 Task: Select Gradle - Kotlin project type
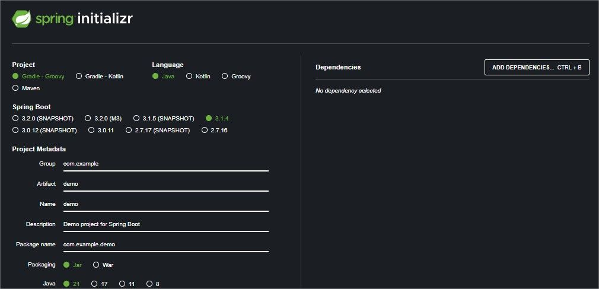(100, 76)
